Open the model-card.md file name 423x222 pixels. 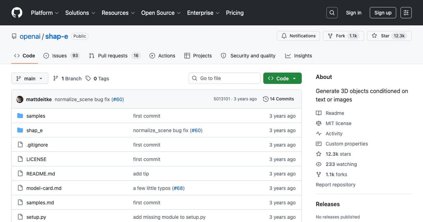(x=44, y=188)
